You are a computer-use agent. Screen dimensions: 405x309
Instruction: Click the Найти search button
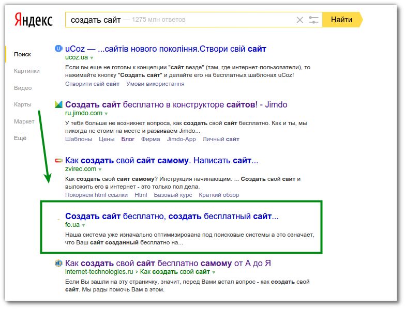click(x=341, y=20)
